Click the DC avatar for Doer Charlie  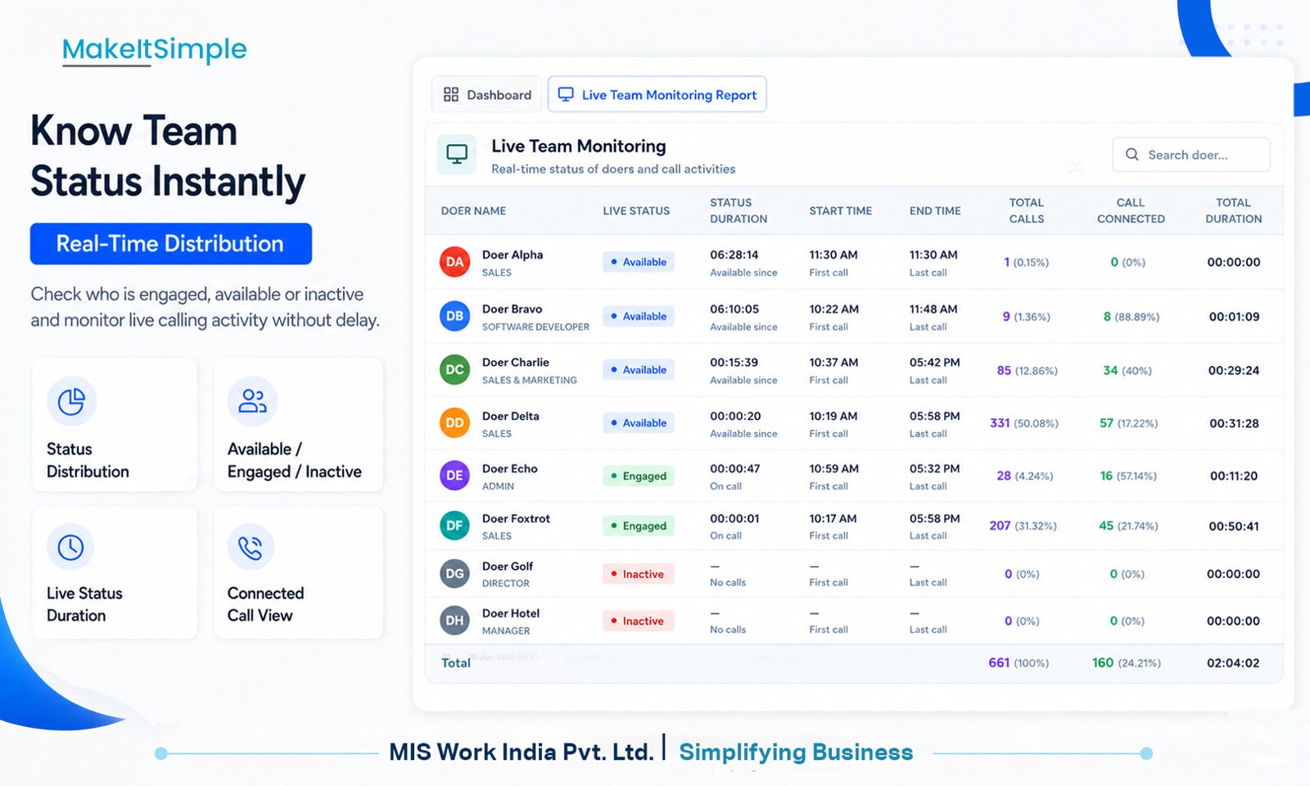click(x=454, y=370)
